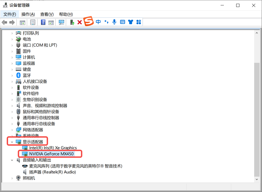The width and height of the screenshot is (262, 192).
Task: Click the Sogou voice input microphone icon
Action: pos(114,22)
